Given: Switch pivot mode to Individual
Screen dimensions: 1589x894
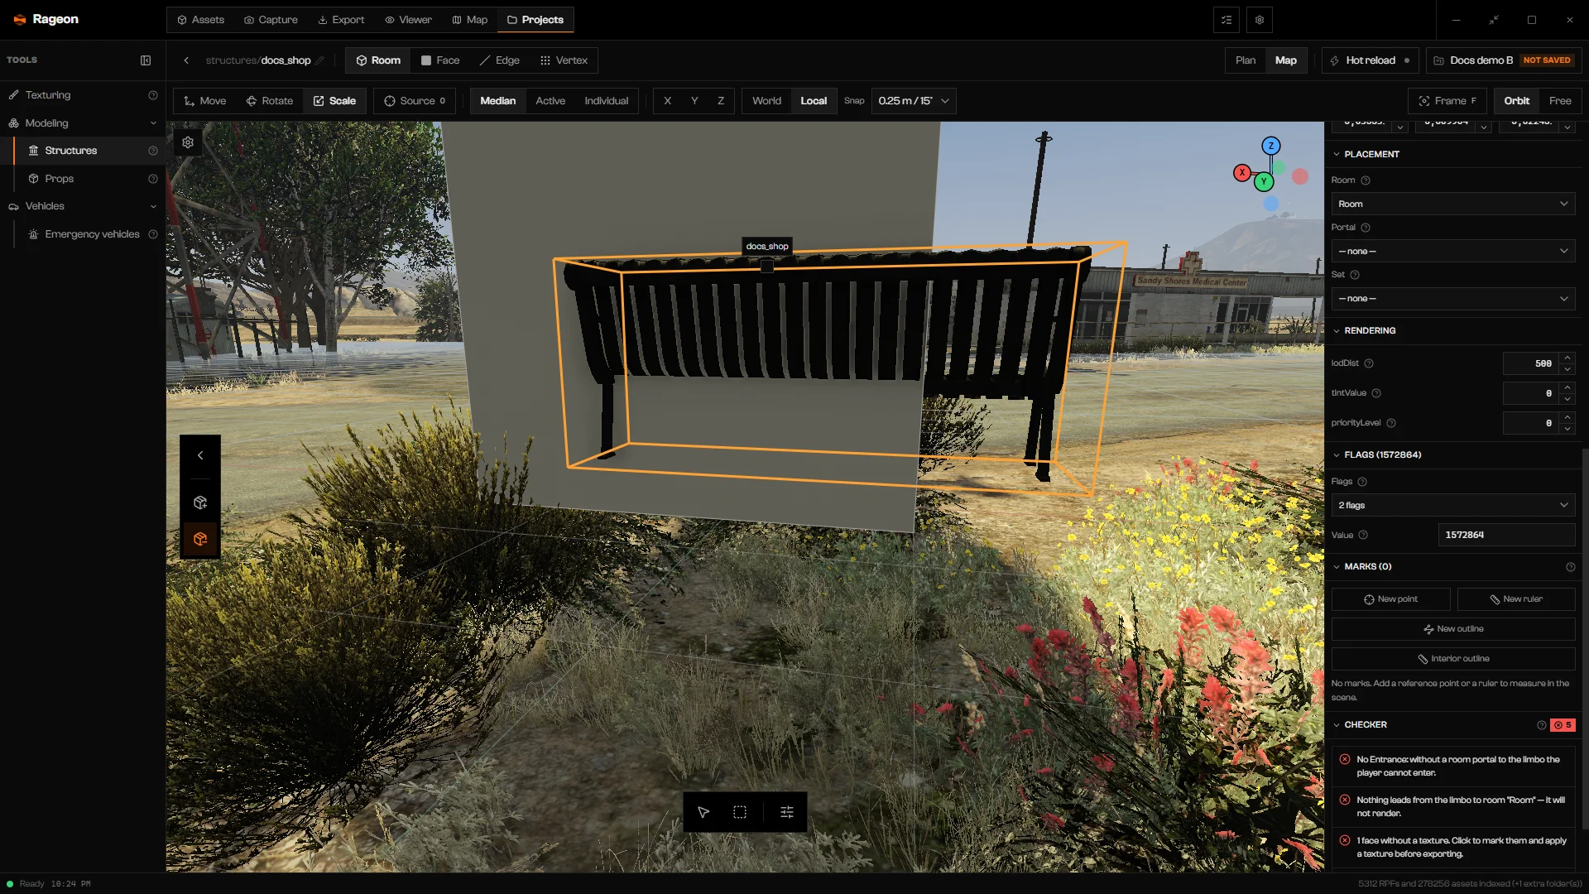Looking at the screenshot, I should click(x=607, y=101).
